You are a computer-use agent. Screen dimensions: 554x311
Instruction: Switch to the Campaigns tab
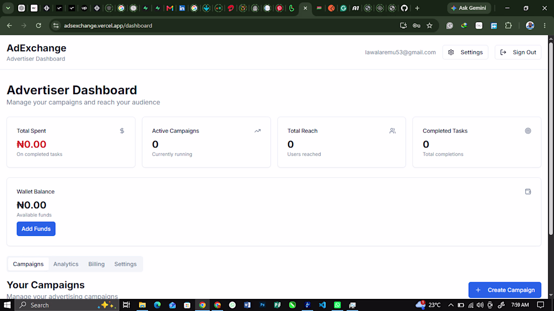click(28, 264)
